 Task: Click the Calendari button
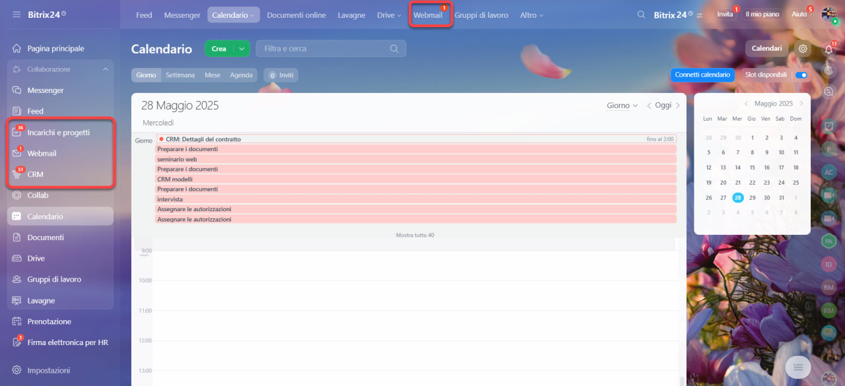(x=766, y=48)
